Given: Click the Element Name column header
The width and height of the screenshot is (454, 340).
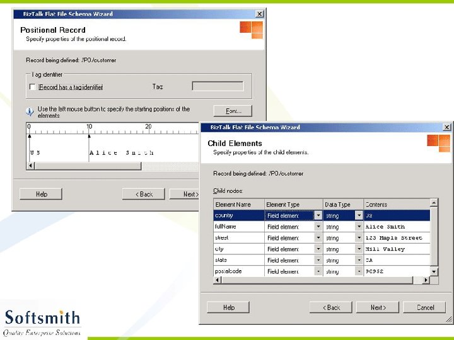Looking at the screenshot, I should click(x=239, y=205).
